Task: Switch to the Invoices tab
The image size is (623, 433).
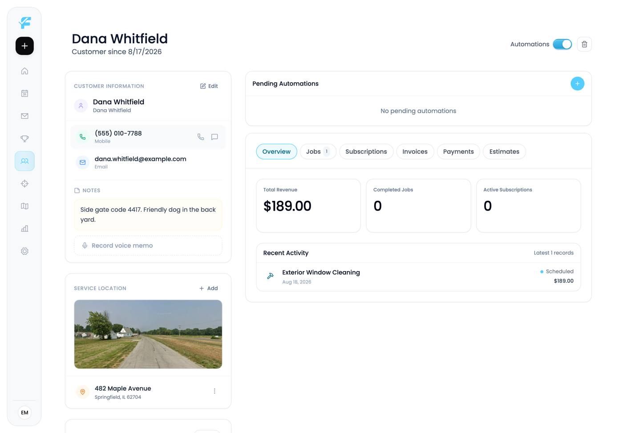Action: 415,151
